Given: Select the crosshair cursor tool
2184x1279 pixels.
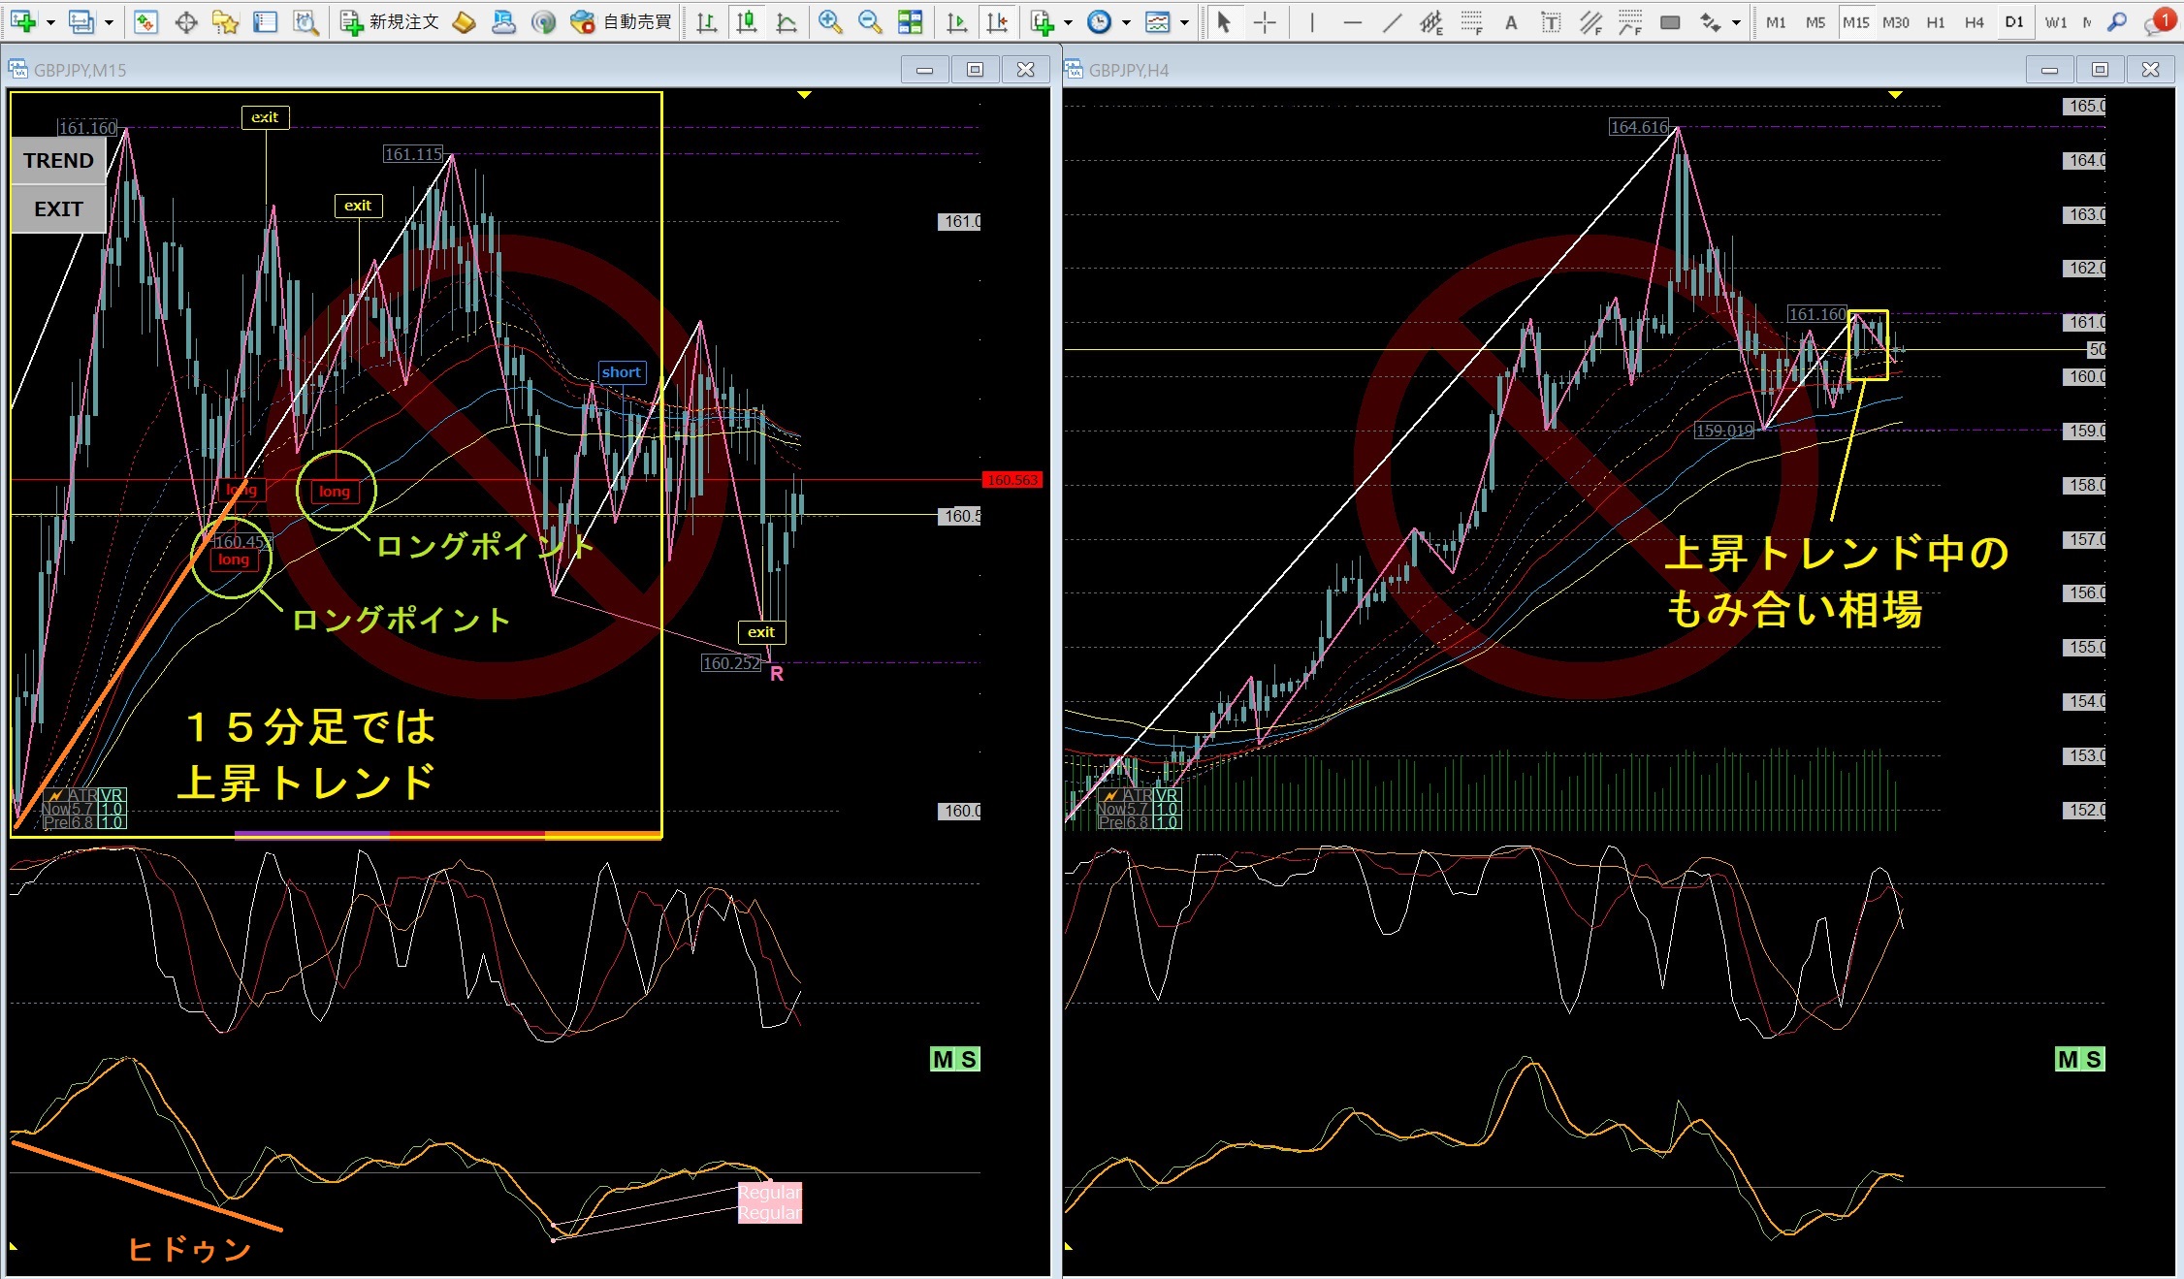Looking at the screenshot, I should (x=1265, y=22).
